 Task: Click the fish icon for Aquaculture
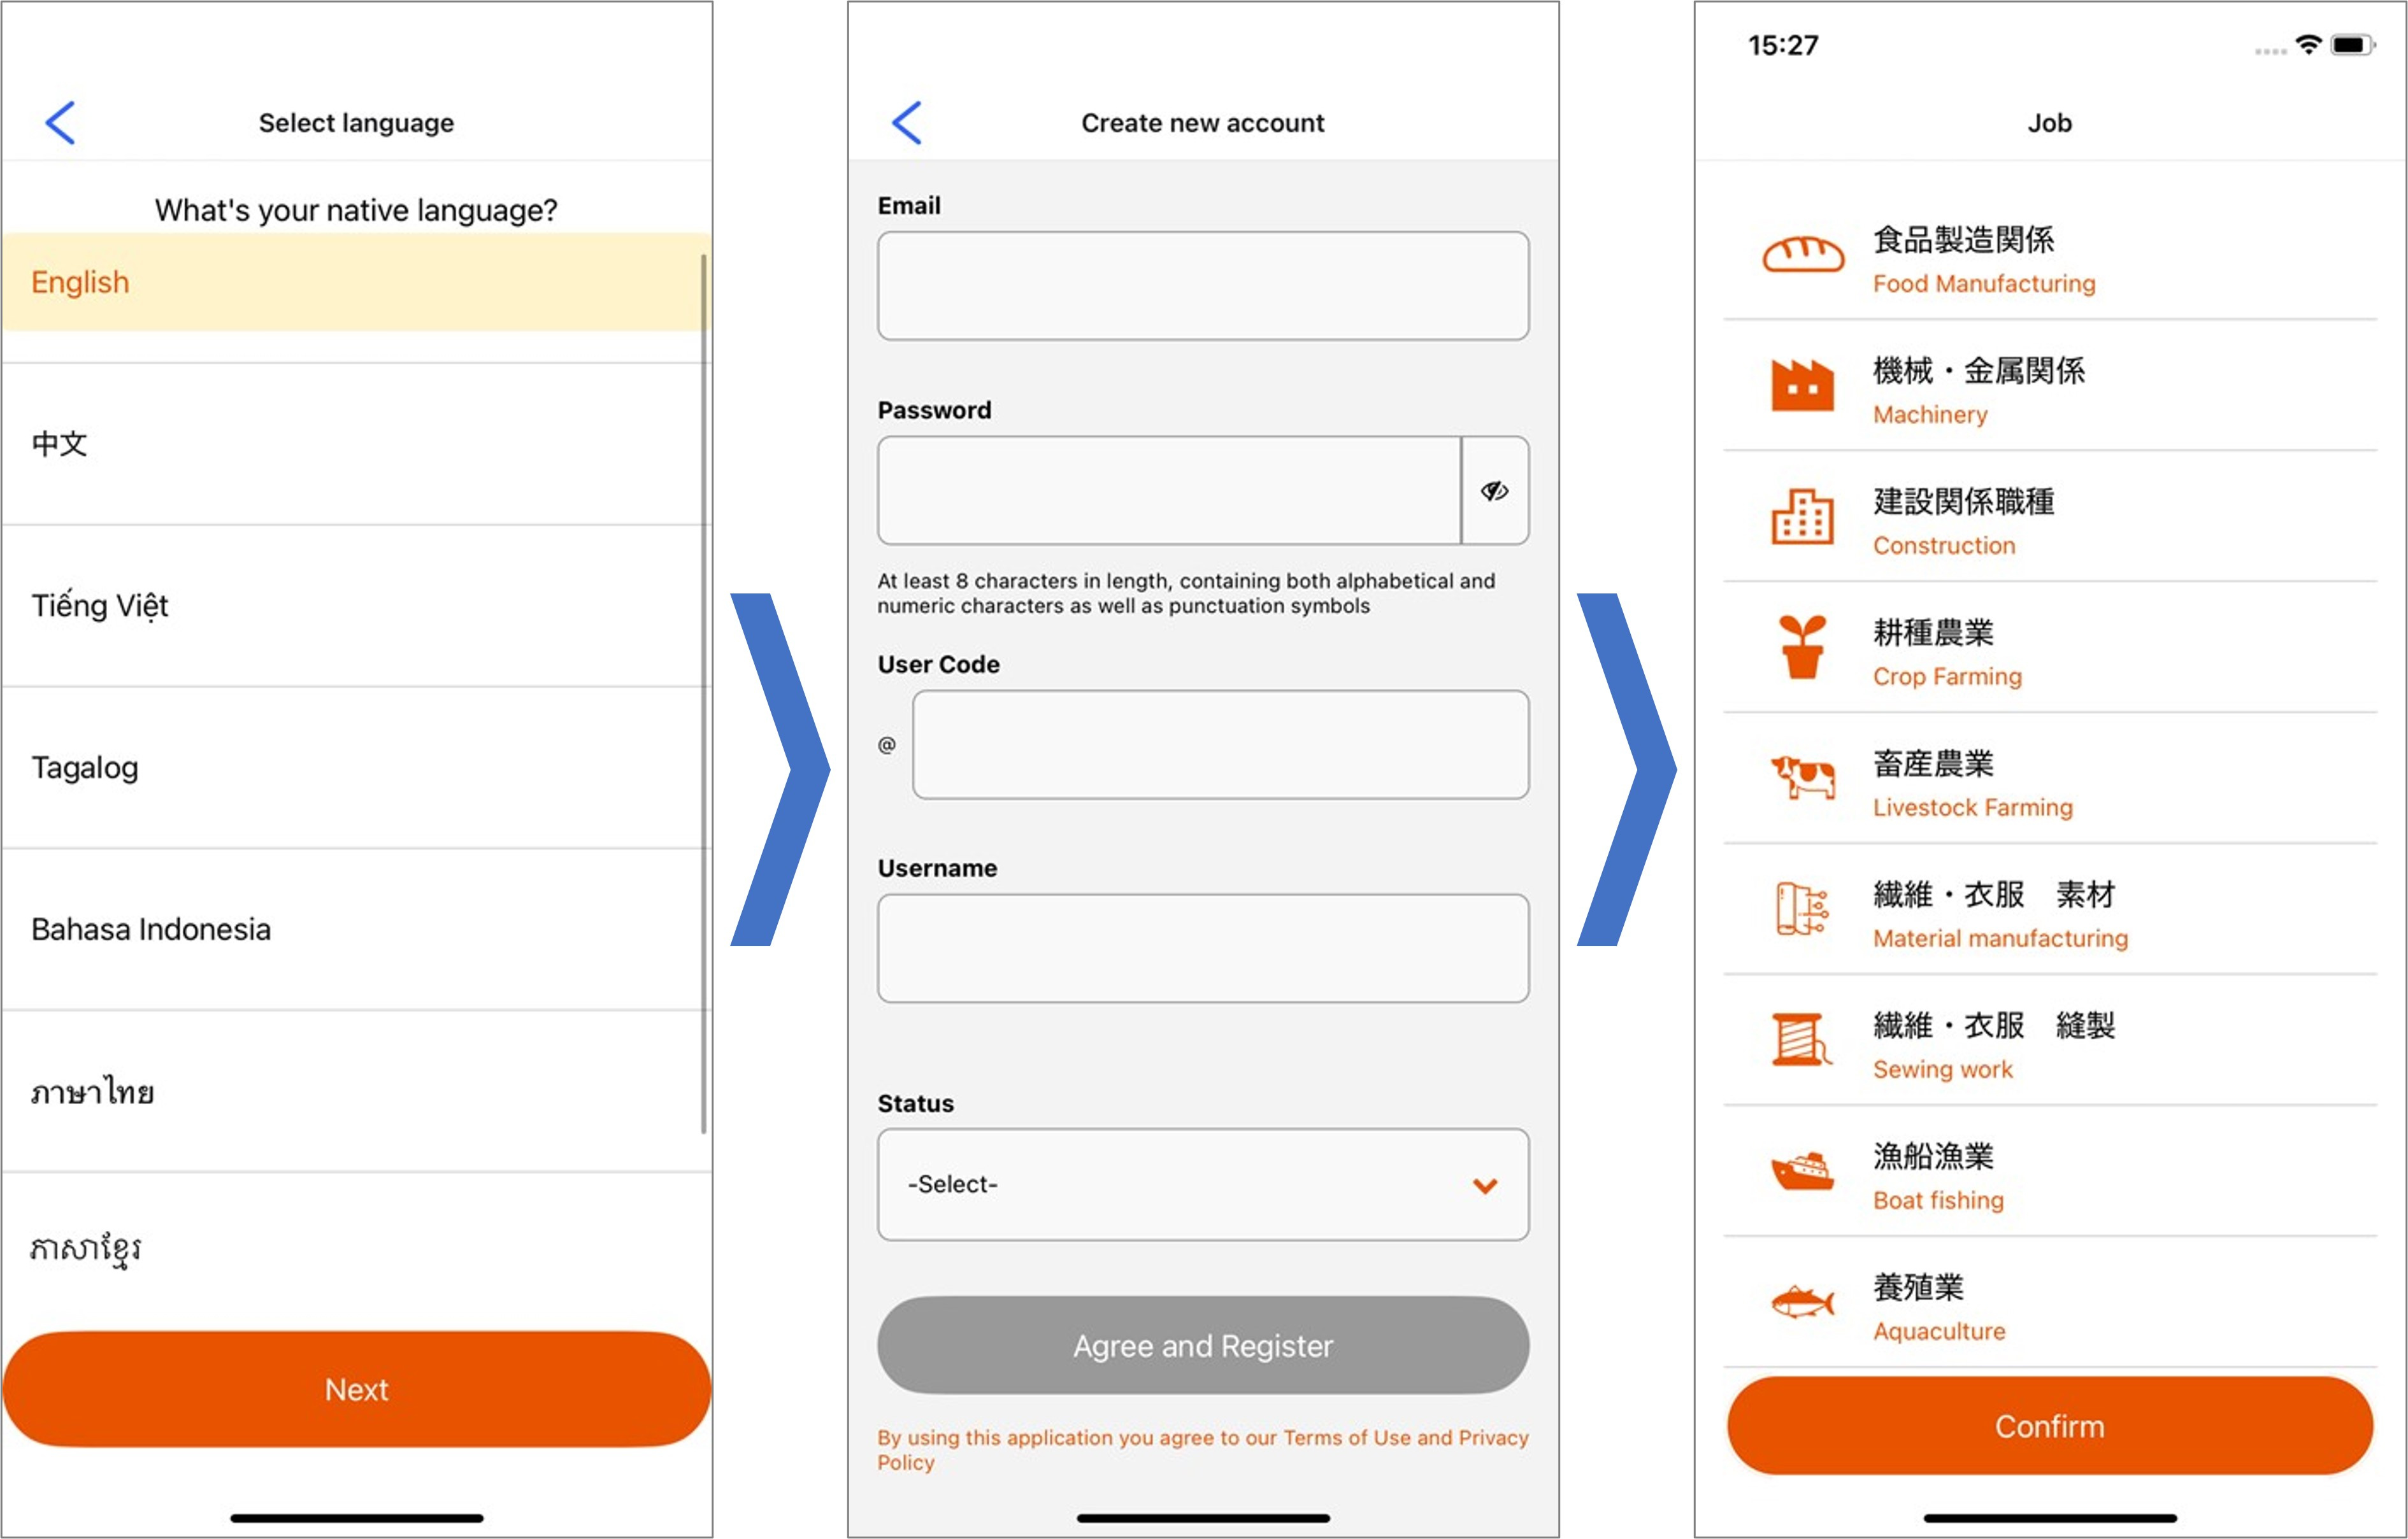1802,1301
